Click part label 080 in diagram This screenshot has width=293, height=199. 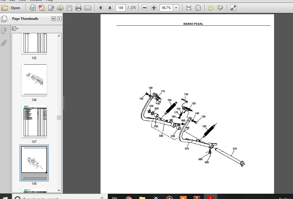(200, 159)
